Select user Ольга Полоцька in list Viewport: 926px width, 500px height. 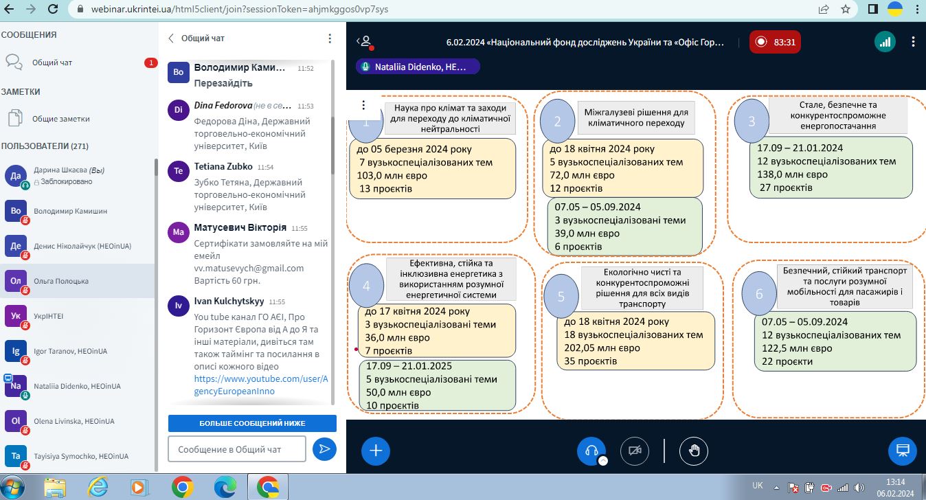pyautogui.click(x=78, y=281)
